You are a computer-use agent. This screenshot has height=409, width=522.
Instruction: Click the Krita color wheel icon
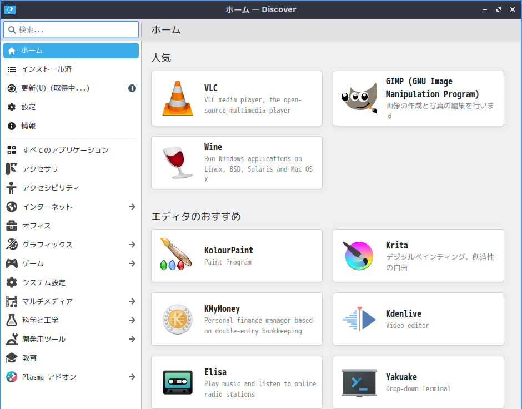359,256
